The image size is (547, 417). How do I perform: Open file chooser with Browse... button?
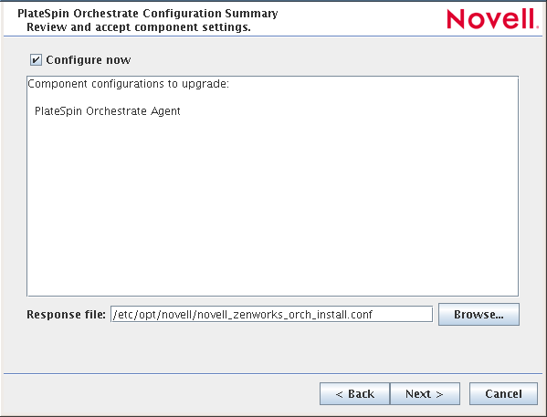pyautogui.click(x=479, y=314)
